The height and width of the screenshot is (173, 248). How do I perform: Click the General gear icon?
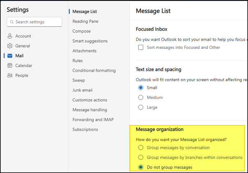10,46
